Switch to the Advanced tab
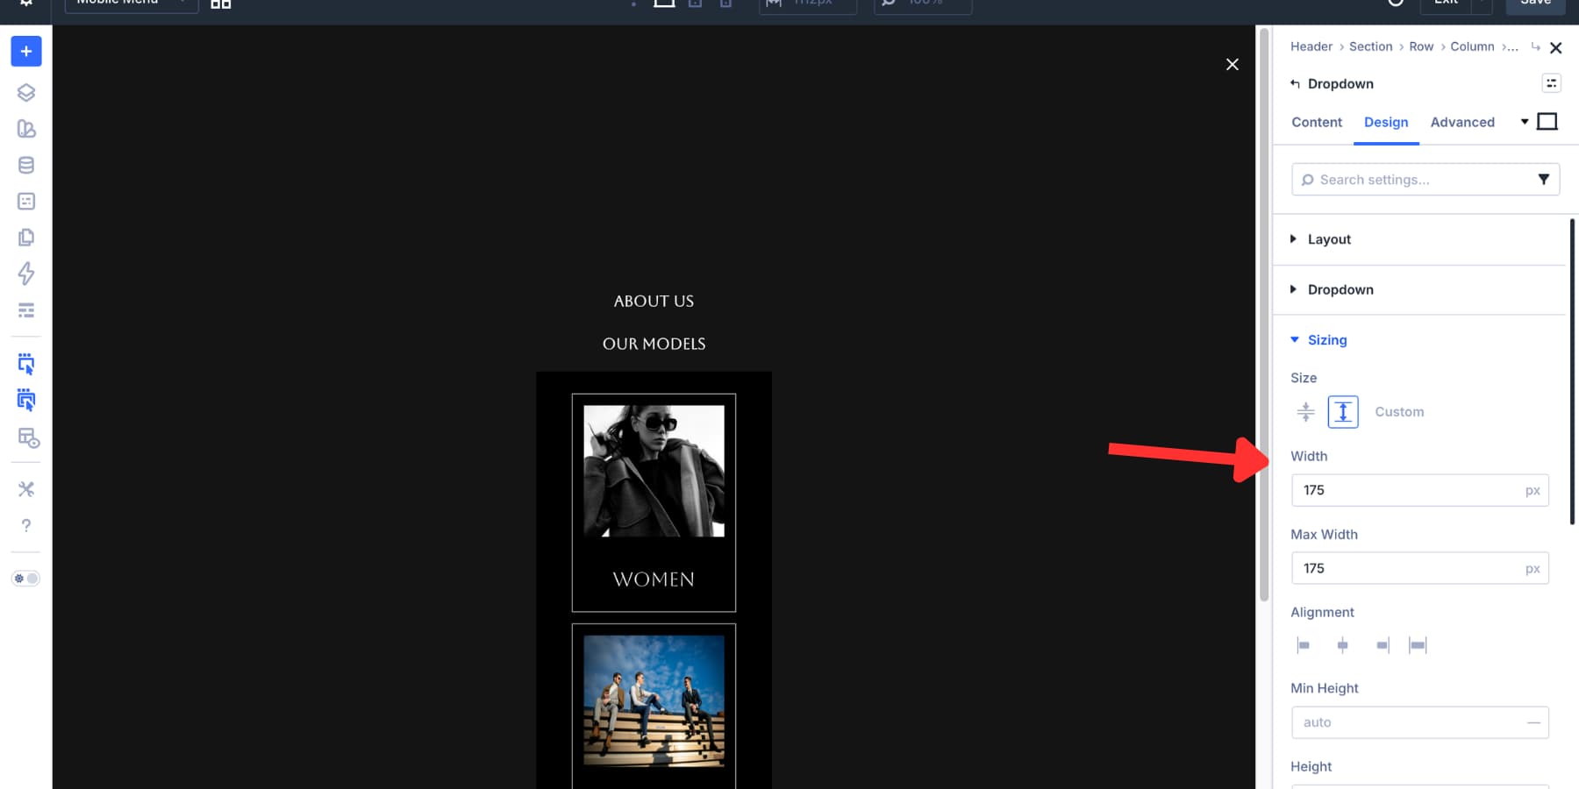 coord(1462,122)
